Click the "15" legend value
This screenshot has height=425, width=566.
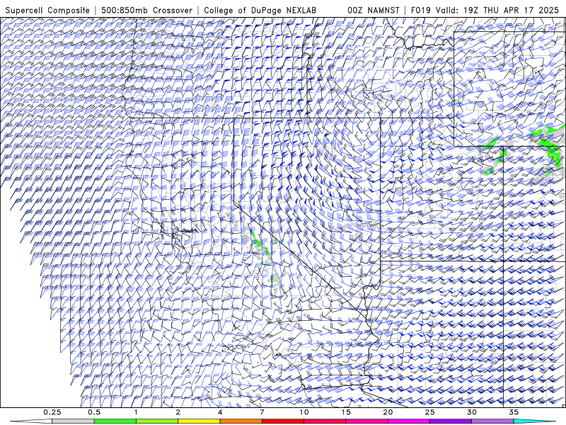tap(346, 412)
